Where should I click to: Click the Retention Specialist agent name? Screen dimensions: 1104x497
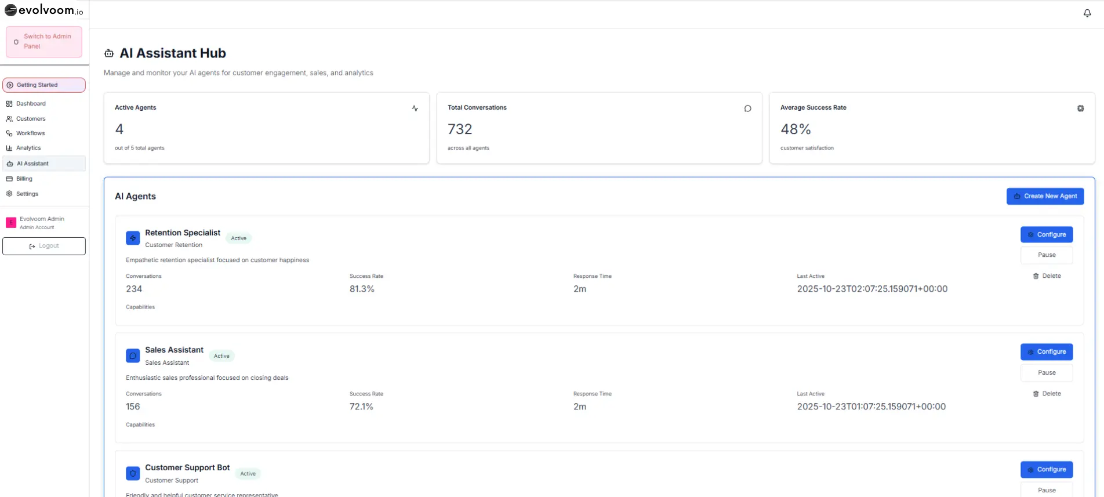183,233
